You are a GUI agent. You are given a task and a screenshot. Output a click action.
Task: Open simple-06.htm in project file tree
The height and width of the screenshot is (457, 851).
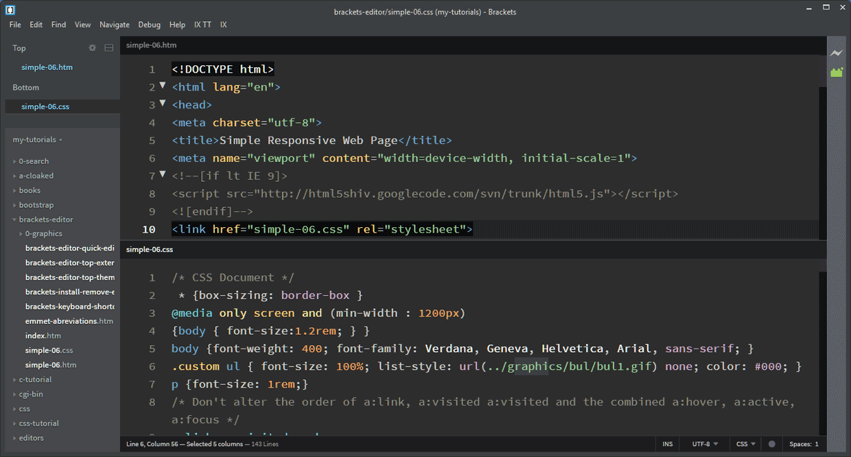tap(51, 365)
